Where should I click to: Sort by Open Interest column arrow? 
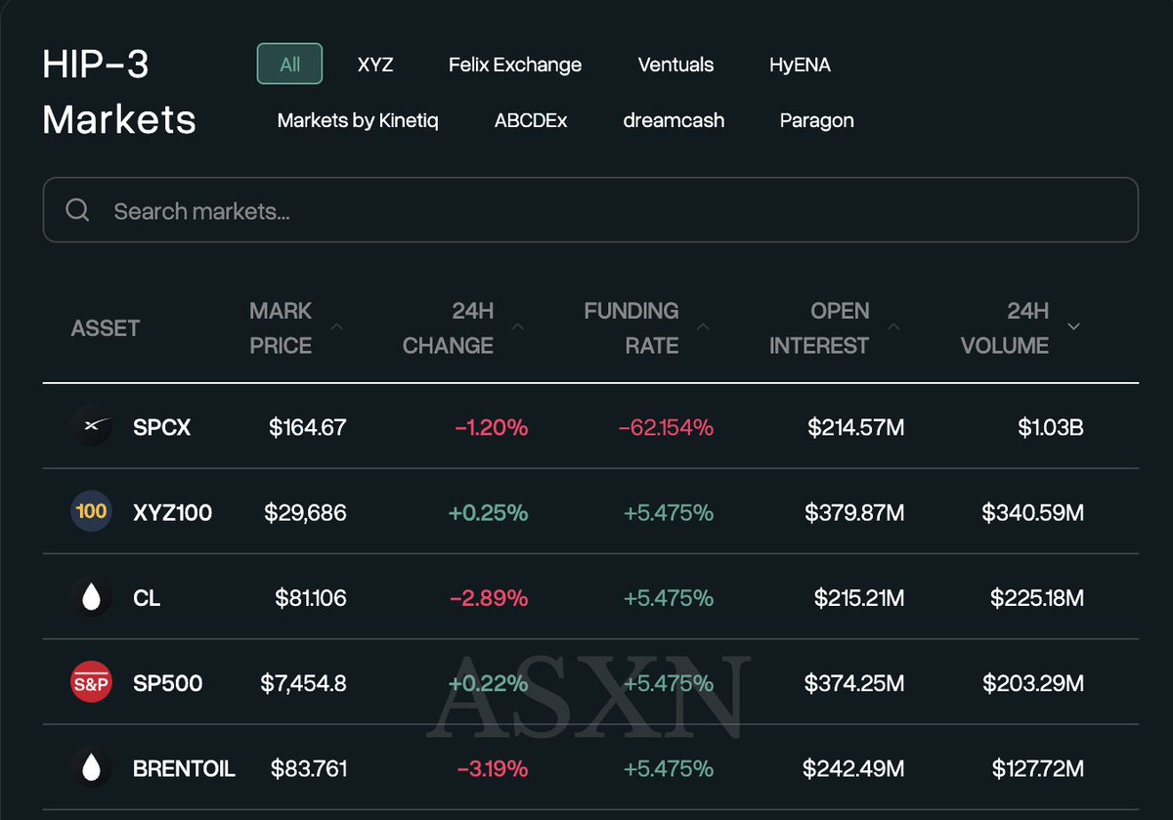point(893,326)
